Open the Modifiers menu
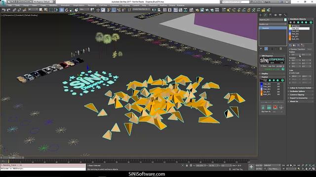The image size is (316, 177). click(x=53, y=5)
